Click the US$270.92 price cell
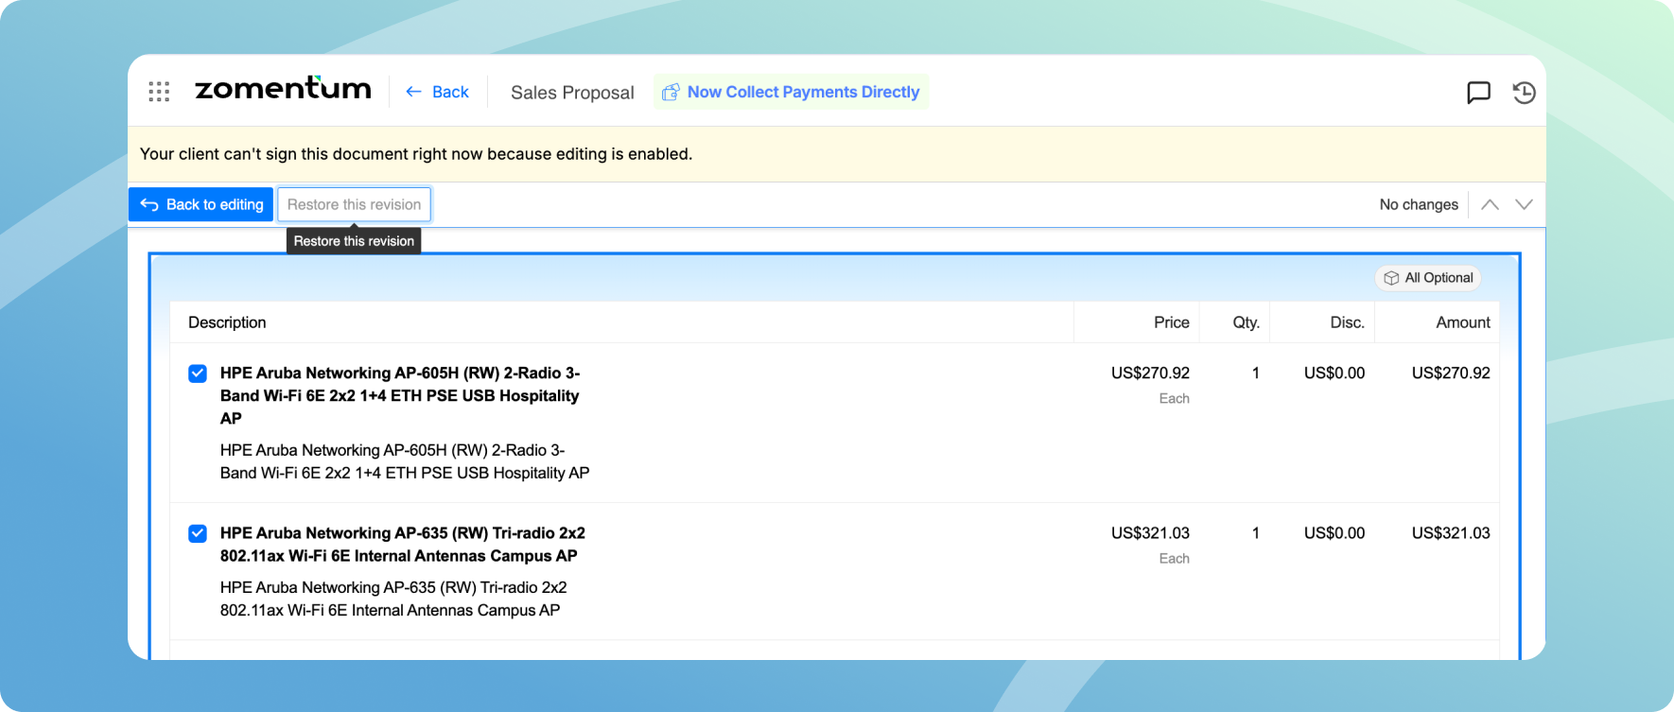The height and width of the screenshot is (712, 1674). click(x=1150, y=373)
